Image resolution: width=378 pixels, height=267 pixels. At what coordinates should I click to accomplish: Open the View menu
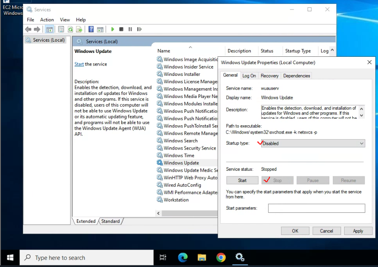[x=65, y=20]
